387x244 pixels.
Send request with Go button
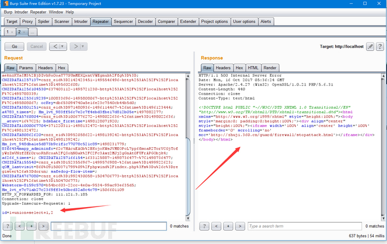coord(15,46)
